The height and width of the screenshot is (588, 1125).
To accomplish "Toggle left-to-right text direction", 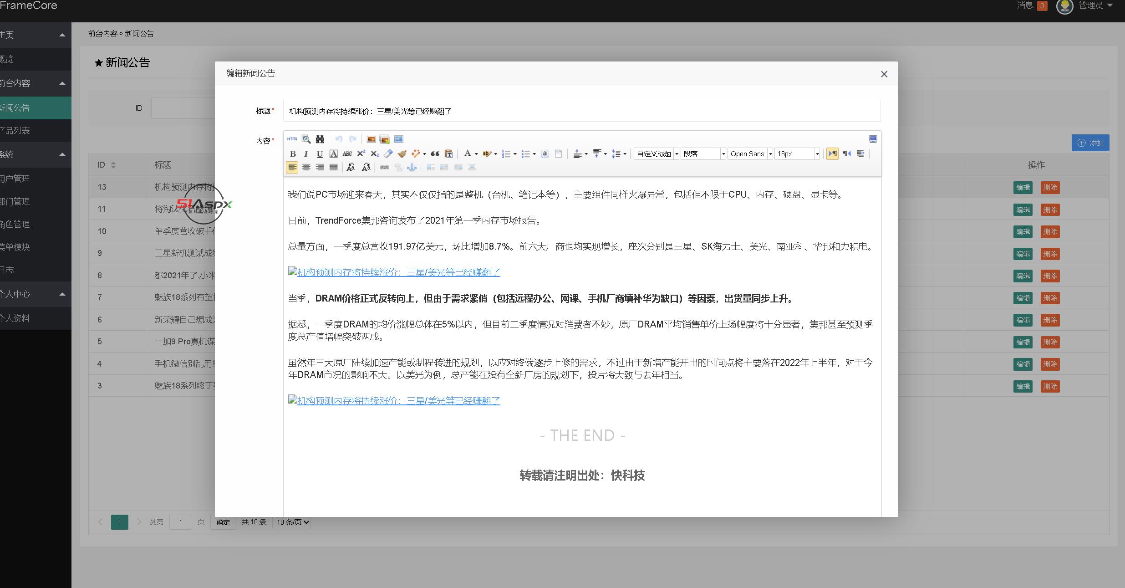I will pyautogui.click(x=832, y=154).
